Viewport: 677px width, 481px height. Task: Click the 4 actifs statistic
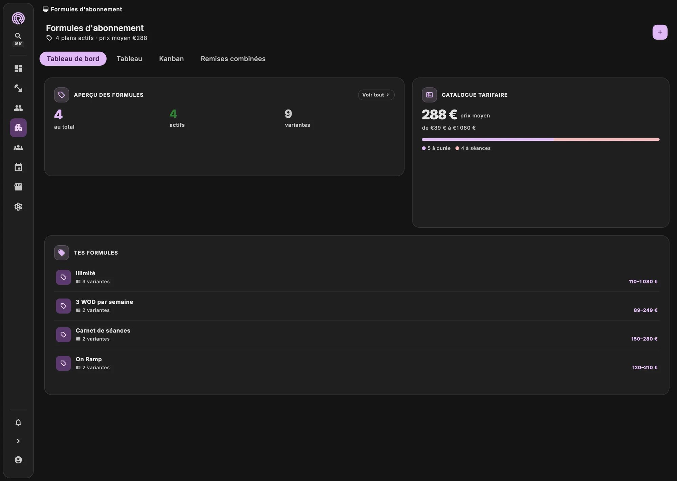[177, 118]
